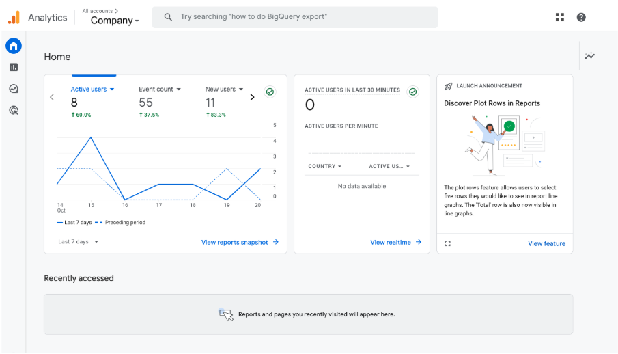Click the Active users per minute label

[x=341, y=126]
